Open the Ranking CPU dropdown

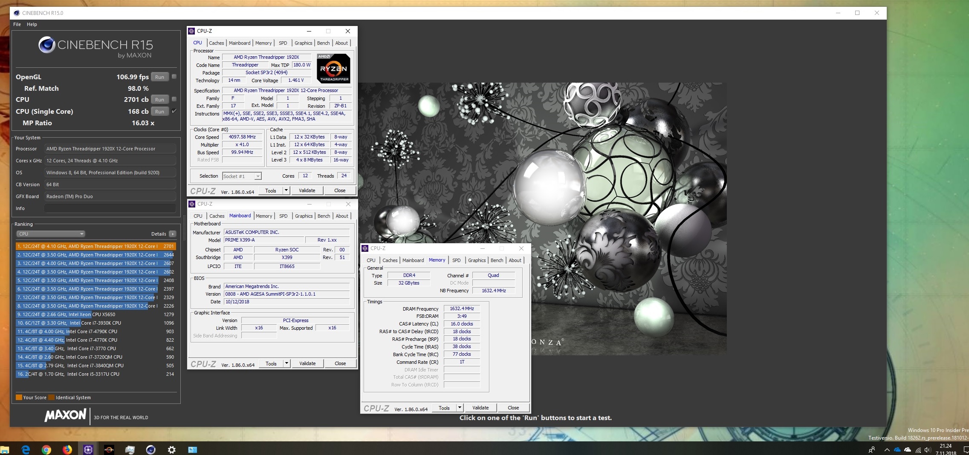click(x=51, y=234)
